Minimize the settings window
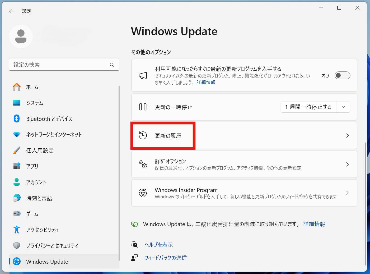The width and height of the screenshot is (370, 274). click(321, 8)
